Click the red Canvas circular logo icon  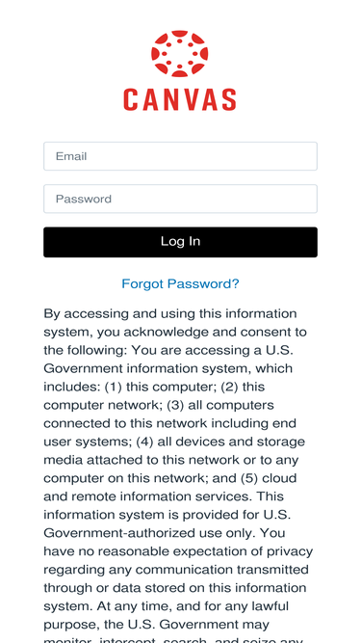click(x=180, y=54)
